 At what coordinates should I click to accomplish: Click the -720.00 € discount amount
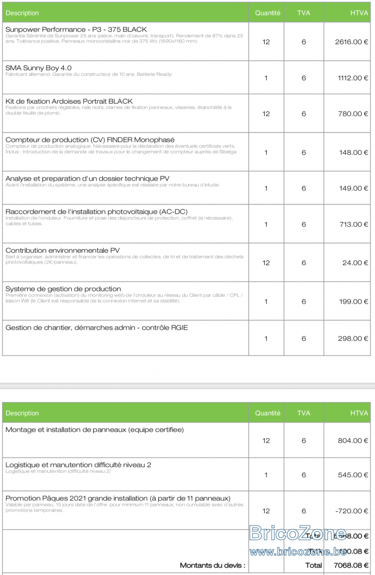[x=352, y=511]
